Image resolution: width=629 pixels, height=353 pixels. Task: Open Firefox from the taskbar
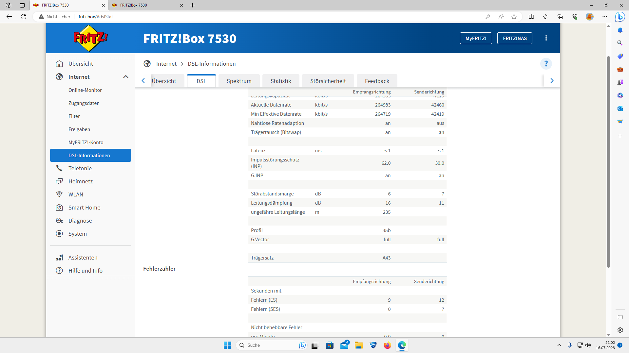(x=388, y=345)
